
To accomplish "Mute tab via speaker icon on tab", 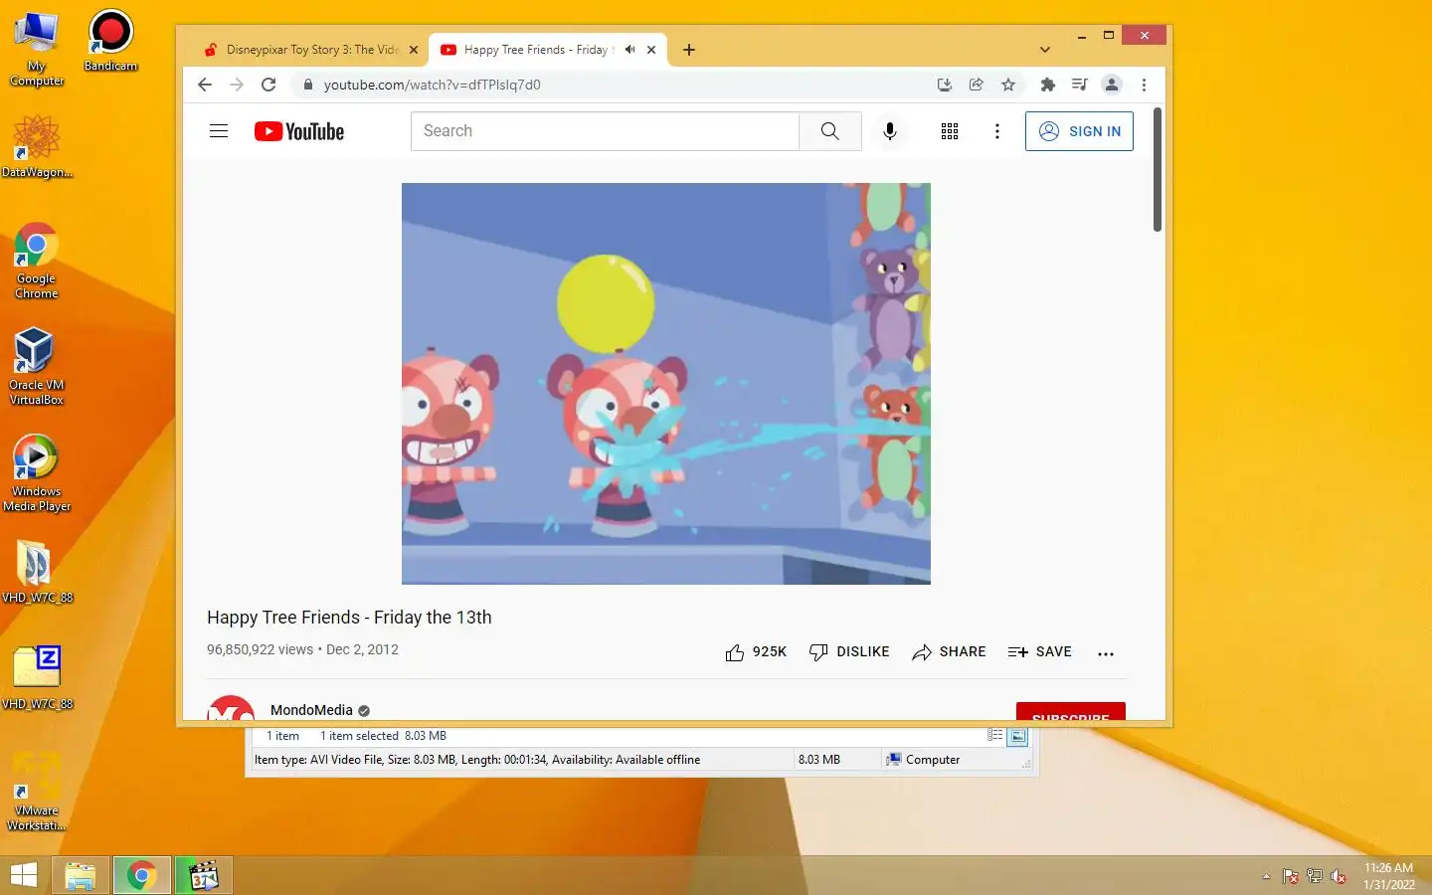I will coord(629,50).
